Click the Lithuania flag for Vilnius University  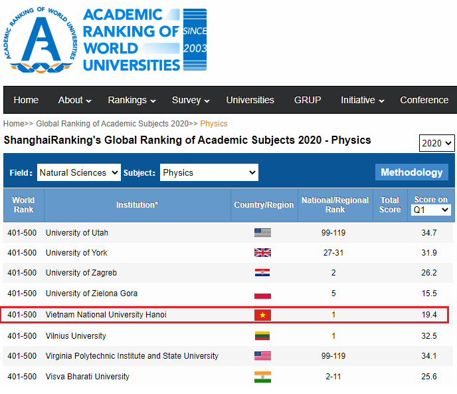coord(262,336)
